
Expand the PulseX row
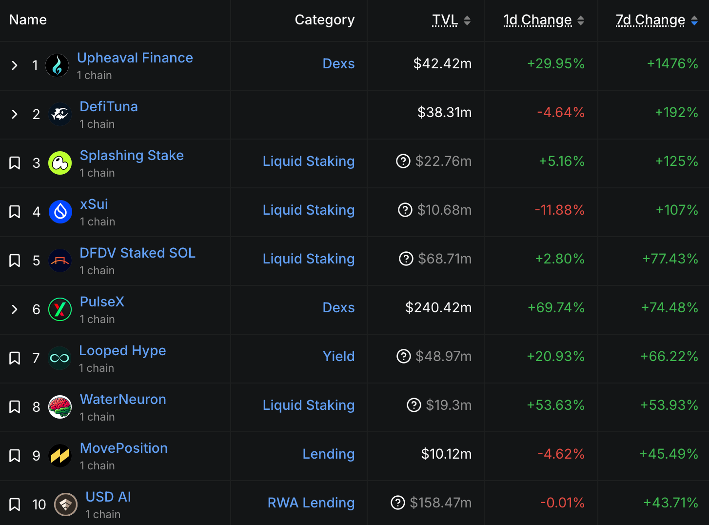pos(15,309)
